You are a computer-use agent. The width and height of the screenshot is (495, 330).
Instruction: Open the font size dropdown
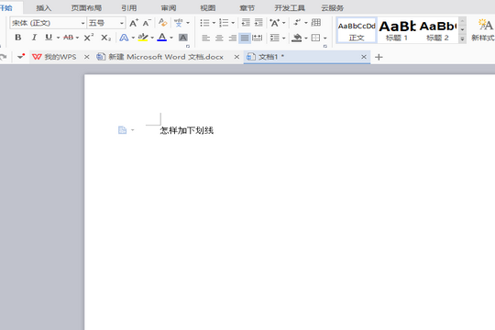click(x=122, y=23)
